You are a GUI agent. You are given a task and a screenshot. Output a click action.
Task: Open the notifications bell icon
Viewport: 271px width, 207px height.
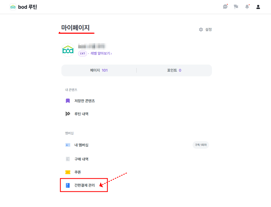[x=247, y=7]
